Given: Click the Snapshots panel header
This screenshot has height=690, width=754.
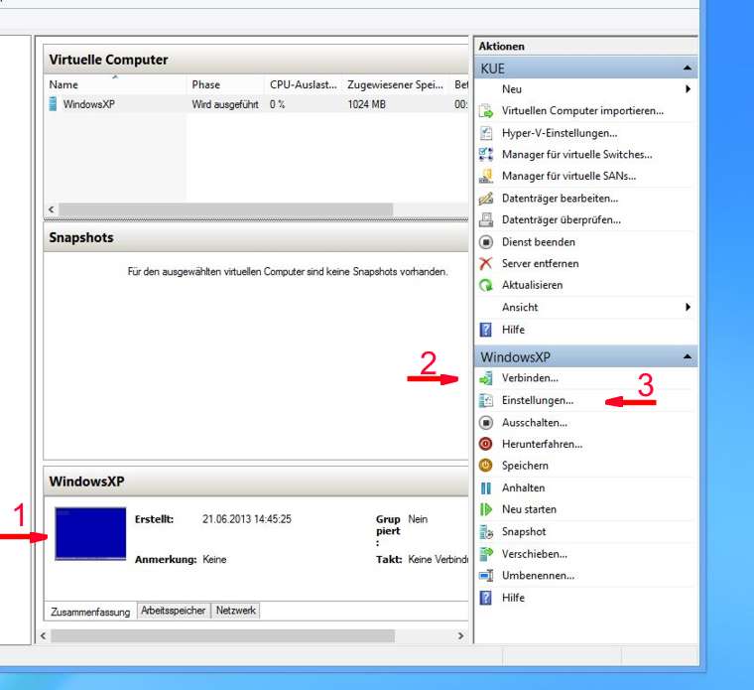Looking at the screenshot, I should coord(256,237).
